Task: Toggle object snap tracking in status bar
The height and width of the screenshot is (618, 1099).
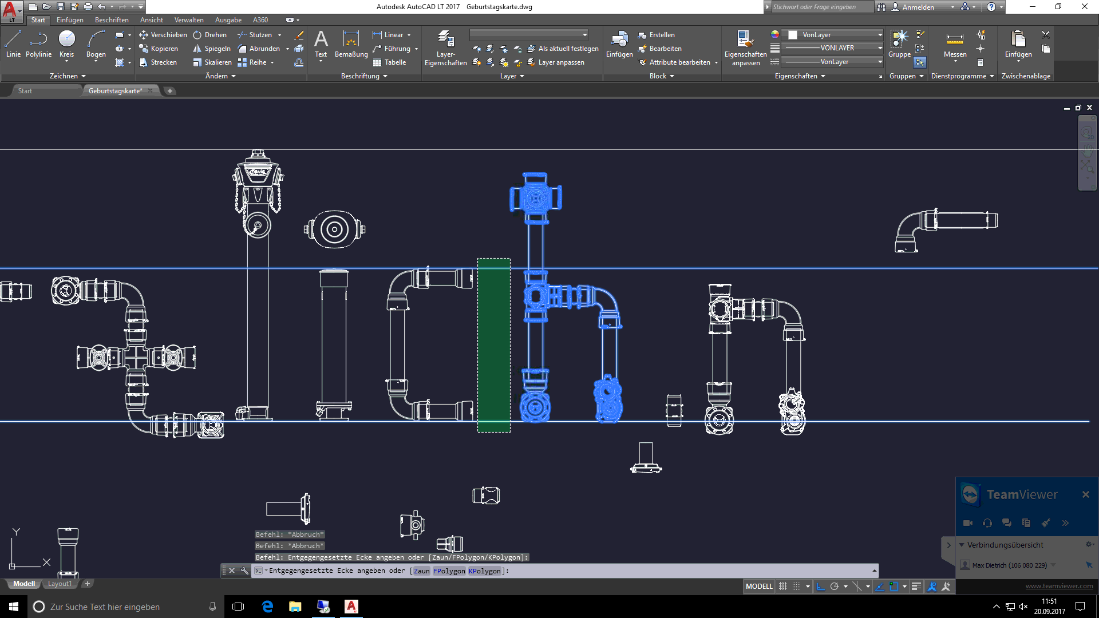Action: (x=880, y=586)
